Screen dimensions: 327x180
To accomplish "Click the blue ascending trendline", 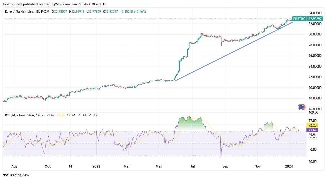I will coord(234,51).
